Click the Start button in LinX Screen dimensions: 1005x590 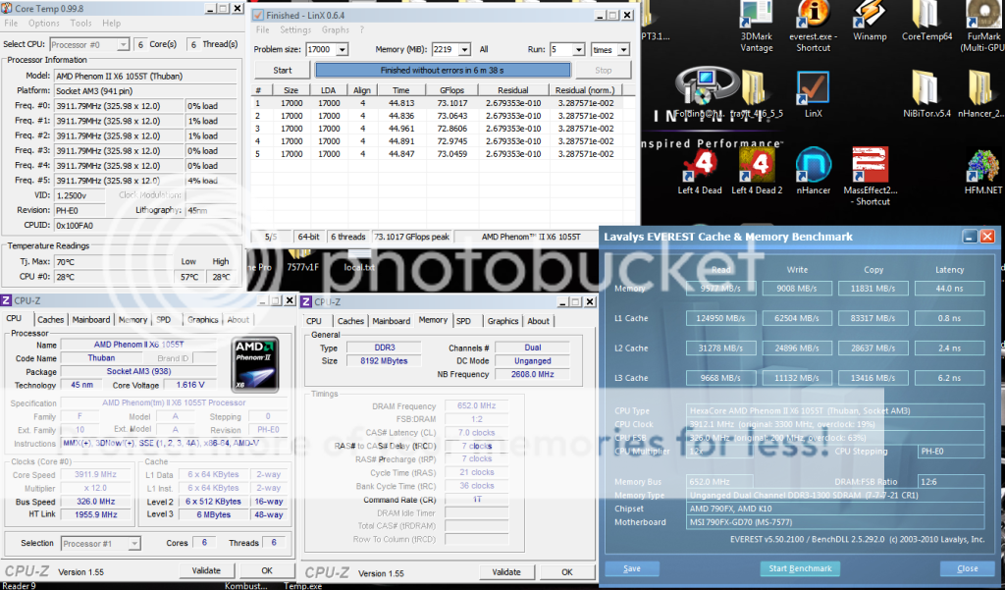(282, 70)
